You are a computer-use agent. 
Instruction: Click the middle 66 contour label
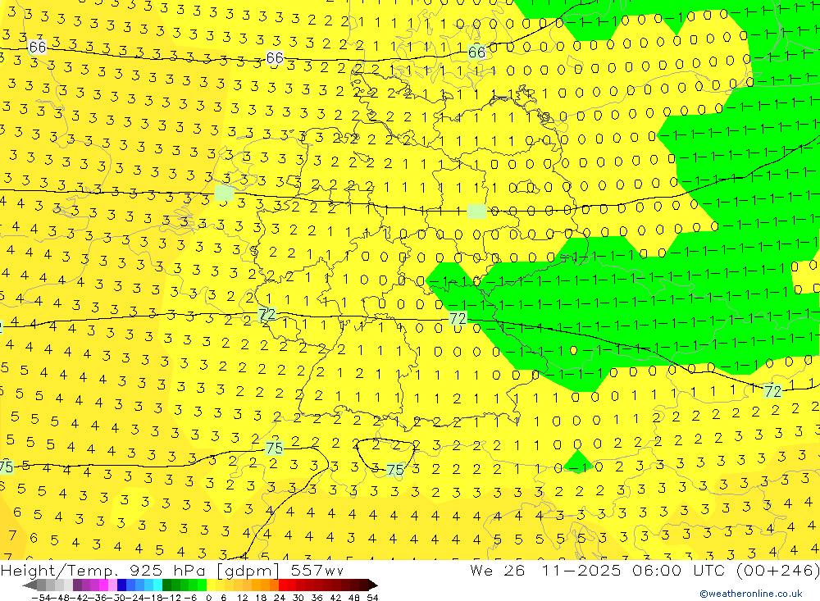click(x=275, y=57)
